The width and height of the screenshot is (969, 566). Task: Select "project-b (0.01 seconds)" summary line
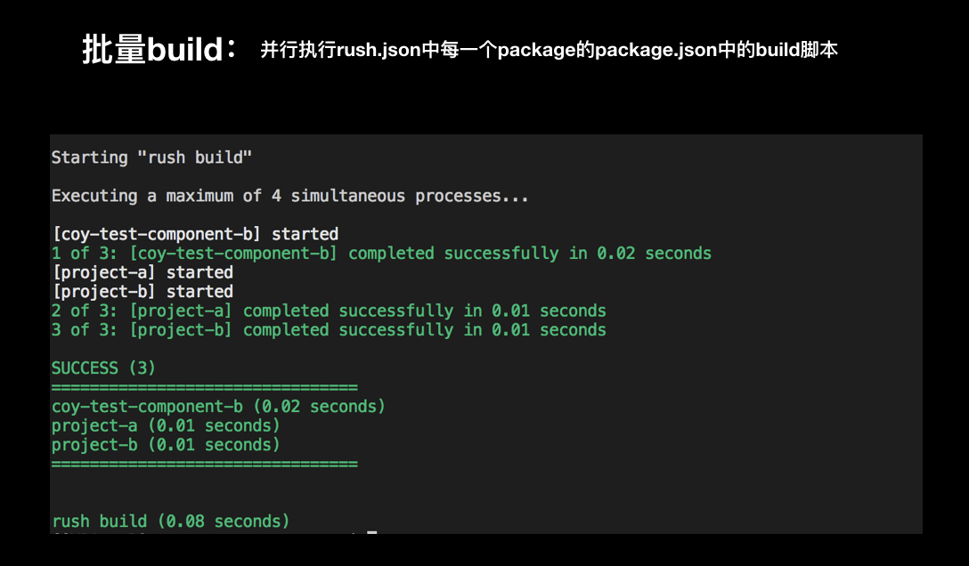(x=166, y=445)
